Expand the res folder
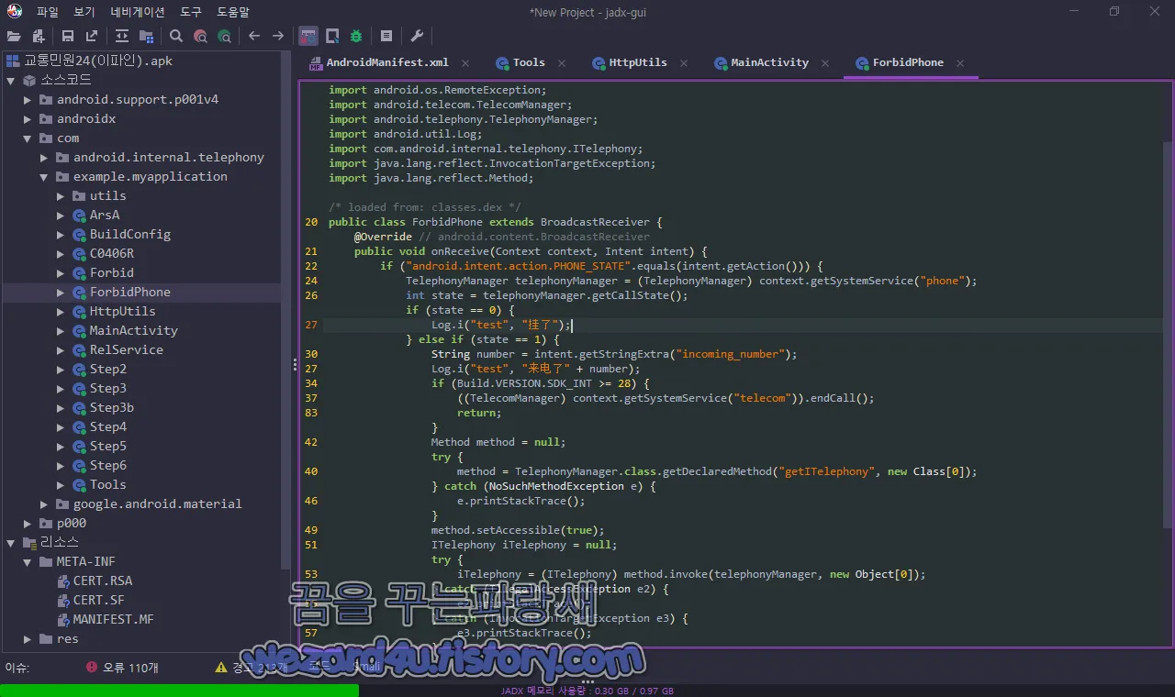This screenshot has height=697, width=1175. click(x=28, y=638)
